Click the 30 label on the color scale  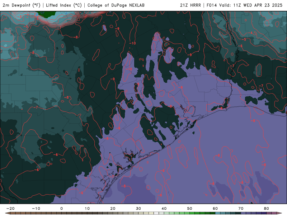pyautogui.click(x=138, y=209)
